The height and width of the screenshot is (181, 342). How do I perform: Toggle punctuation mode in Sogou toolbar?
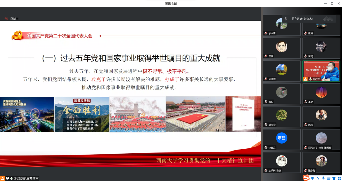coord(318,178)
